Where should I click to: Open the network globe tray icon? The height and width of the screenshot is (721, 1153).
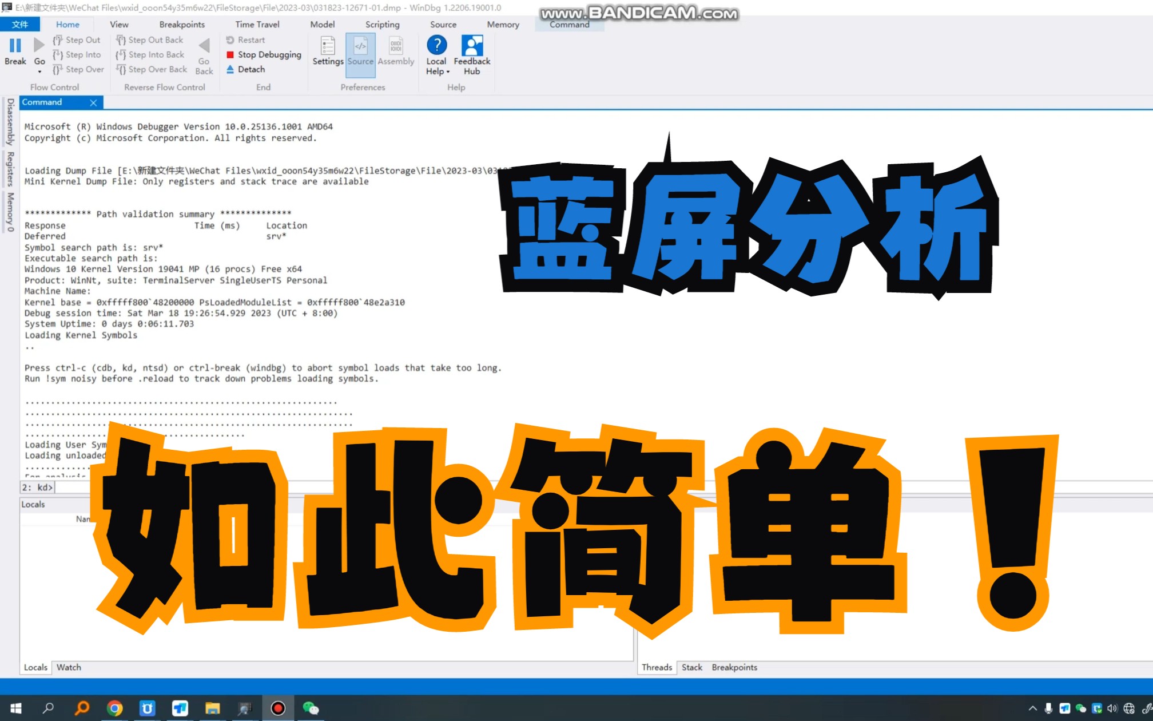(x=1129, y=708)
